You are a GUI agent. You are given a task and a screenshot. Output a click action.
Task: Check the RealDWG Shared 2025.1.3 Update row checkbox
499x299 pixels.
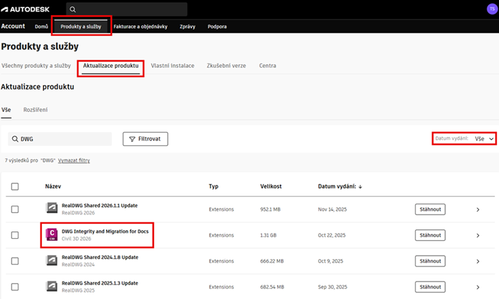pyautogui.click(x=15, y=287)
